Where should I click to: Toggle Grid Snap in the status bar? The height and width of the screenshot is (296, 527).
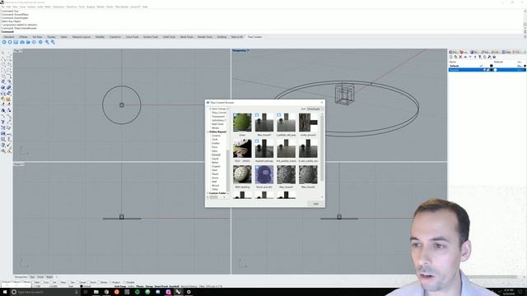coord(120,286)
